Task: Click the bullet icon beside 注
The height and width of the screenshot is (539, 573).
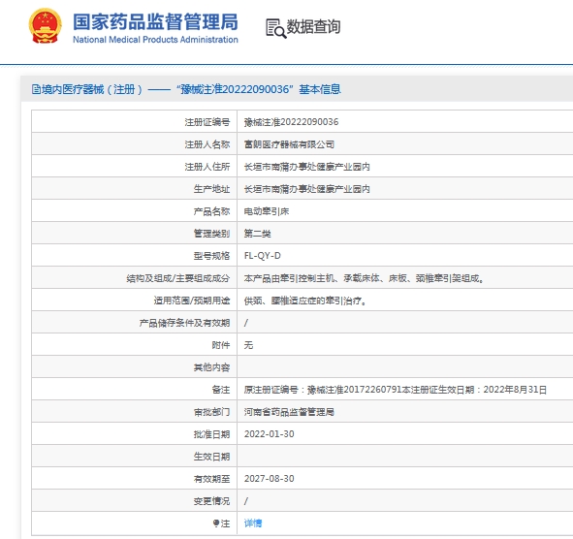Action: click(x=216, y=523)
